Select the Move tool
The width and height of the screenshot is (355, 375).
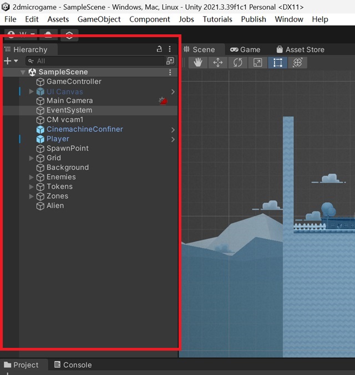pyautogui.click(x=218, y=63)
